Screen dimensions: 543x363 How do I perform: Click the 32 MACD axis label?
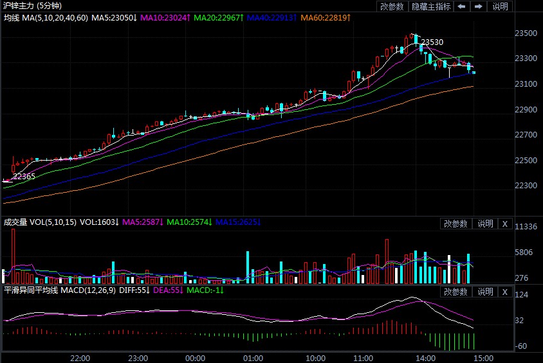[x=519, y=321]
